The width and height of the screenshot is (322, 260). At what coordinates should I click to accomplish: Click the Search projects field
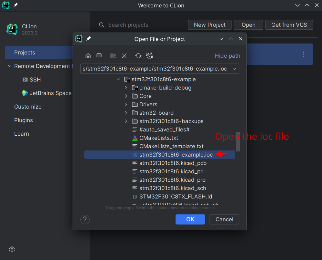[128, 25]
